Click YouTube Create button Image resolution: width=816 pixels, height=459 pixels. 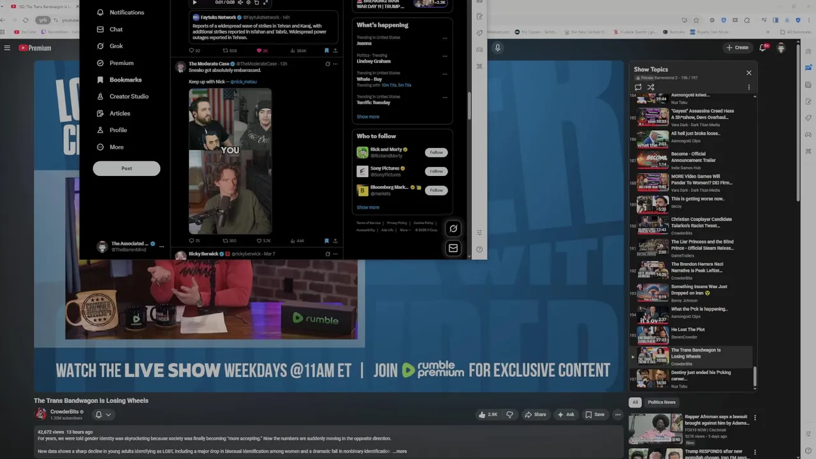(737, 47)
